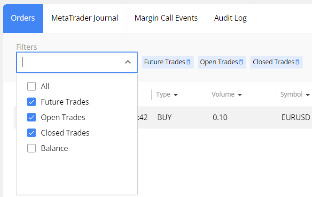This screenshot has width=312, height=197.
Task: Select the Orders tab
Action: 23,18
